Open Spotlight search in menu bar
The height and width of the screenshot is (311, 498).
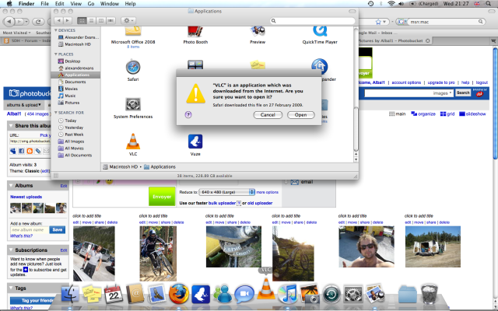coord(489,4)
